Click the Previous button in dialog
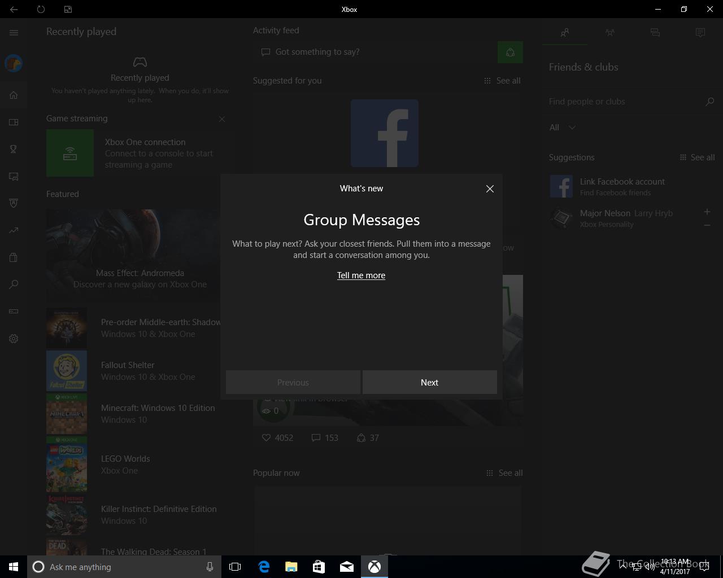723x578 pixels. (x=293, y=382)
